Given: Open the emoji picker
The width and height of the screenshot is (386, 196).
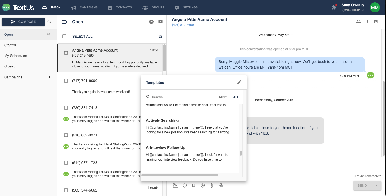Looking at the screenshot, I should pos(185,185).
